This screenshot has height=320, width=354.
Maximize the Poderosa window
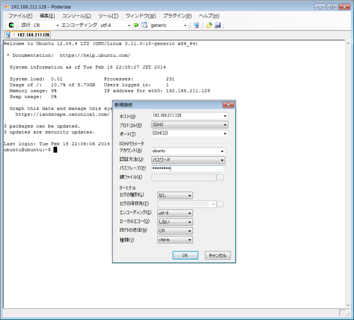tap(332, 7)
